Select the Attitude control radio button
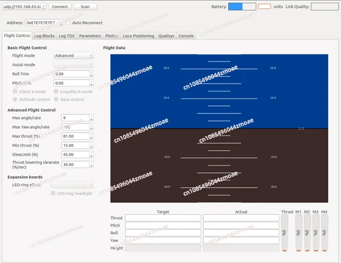The height and width of the screenshot is (263, 341). click(x=15, y=99)
